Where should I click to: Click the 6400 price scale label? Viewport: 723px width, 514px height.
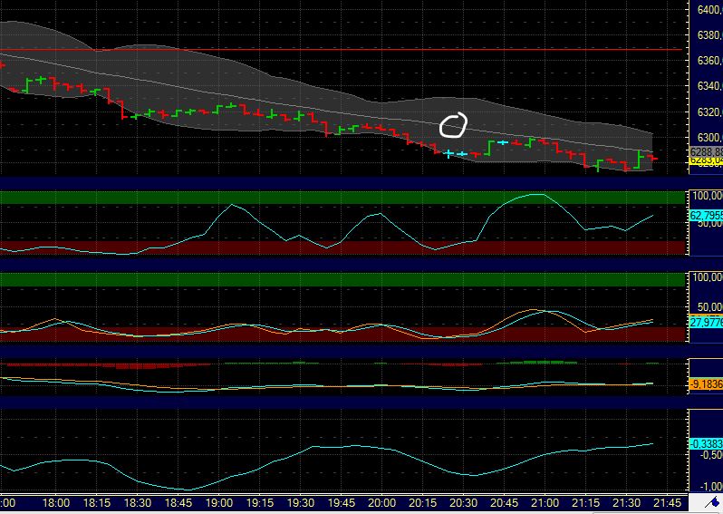point(709,10)
